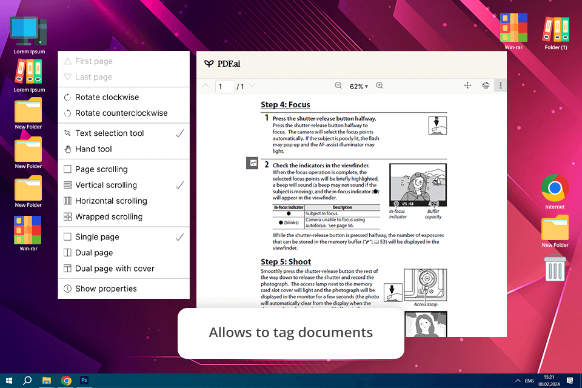Click the disabled First page entry

coord(124,61)
